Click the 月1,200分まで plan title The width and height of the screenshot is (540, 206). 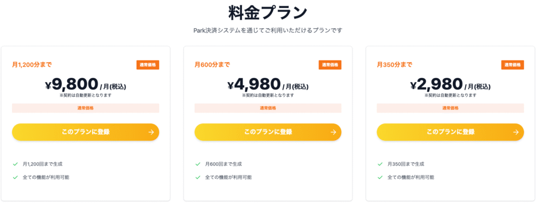point(32,65)
